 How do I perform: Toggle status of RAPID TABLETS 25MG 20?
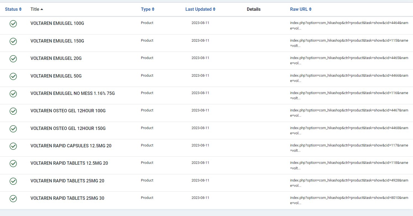click(13, 181)
